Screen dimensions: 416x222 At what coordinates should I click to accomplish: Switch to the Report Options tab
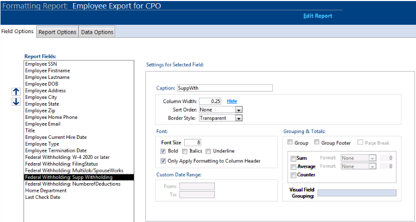[57, 32]
